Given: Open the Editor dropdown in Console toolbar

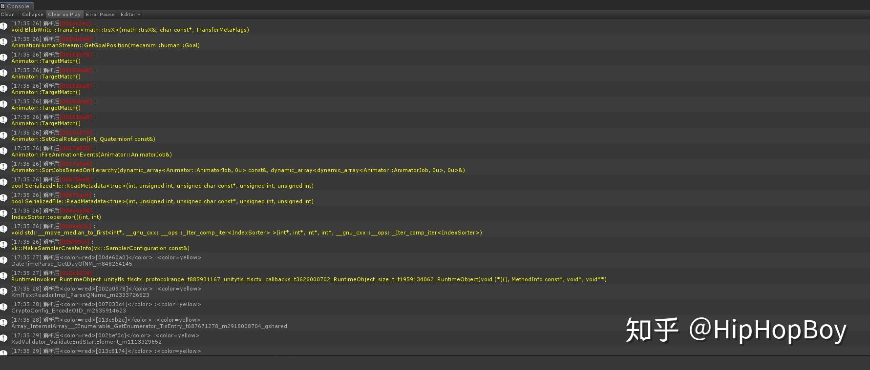Looking at the screenshot, I should tap(130, 15).
